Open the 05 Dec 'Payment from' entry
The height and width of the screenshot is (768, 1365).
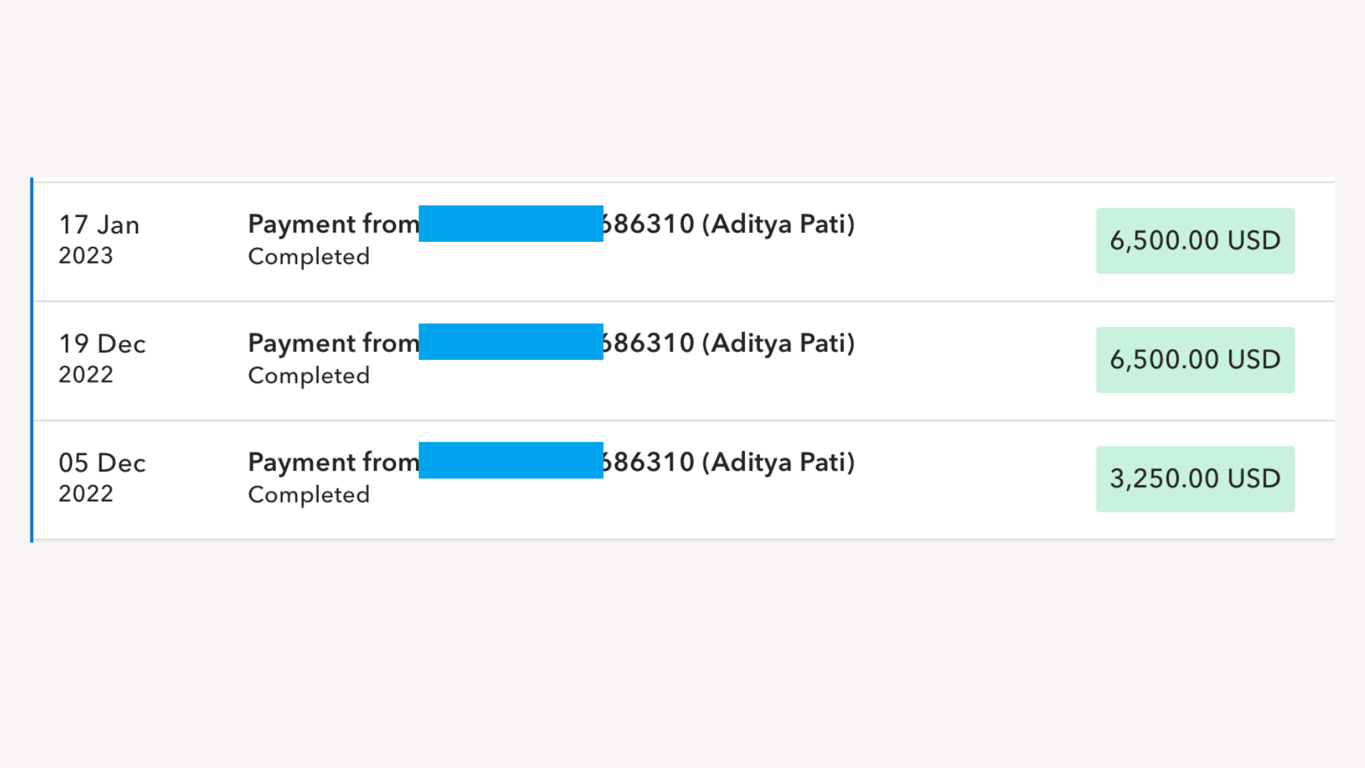click(333, 462)
